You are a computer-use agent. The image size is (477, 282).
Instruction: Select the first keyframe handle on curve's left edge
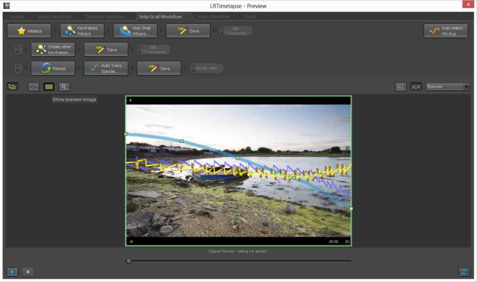(x=126, y=134)
